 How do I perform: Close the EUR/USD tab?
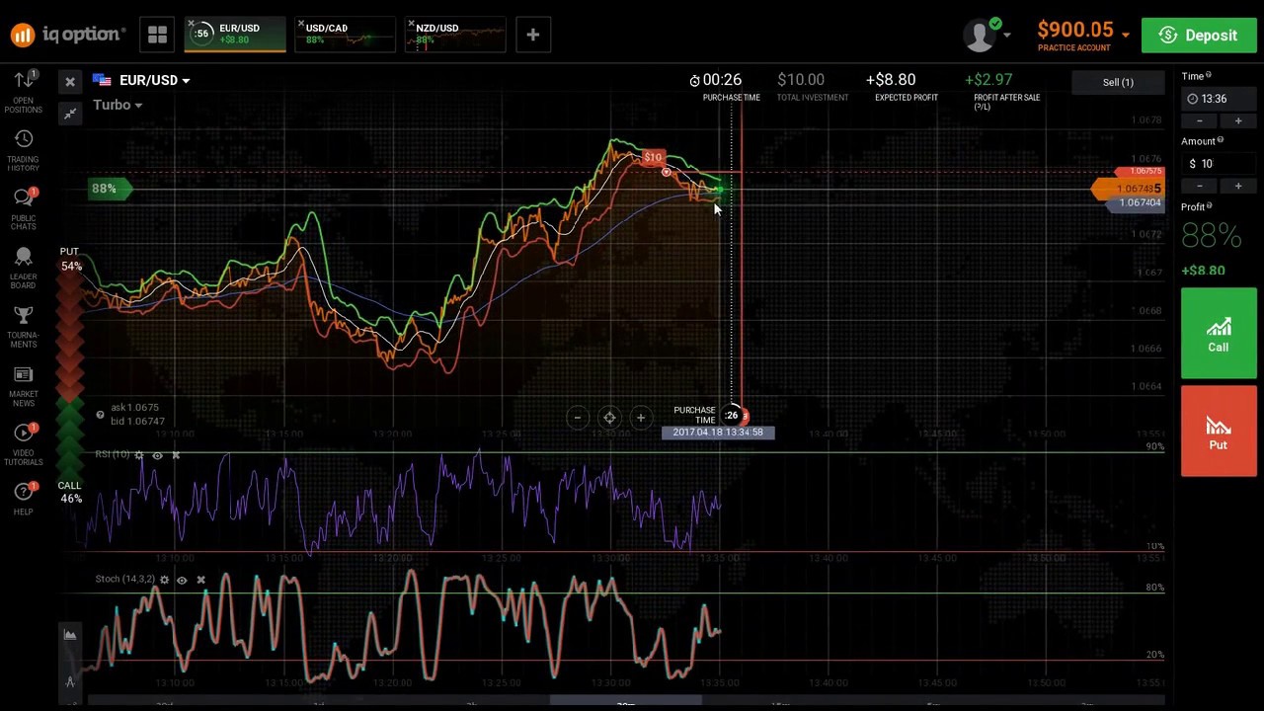[191, 23]
